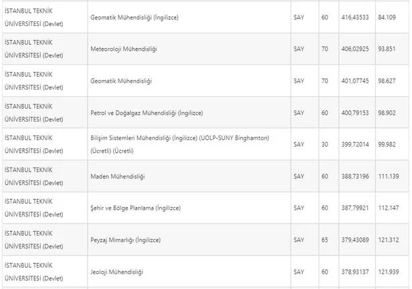The width and height of the screenshot is (412, 289).
Task: Select the ranking value 112.147
Action: click(389, 208)
